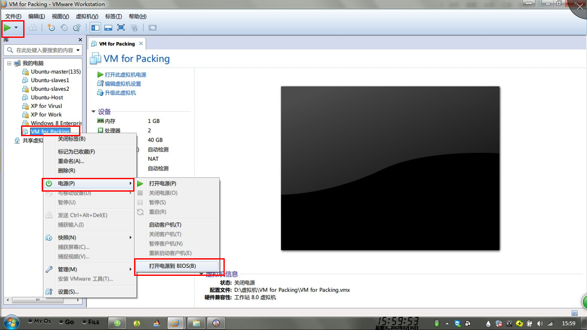587x330 pixels.
Task: Open the 虚拟机(V) menu
Action: coord(87,16)
